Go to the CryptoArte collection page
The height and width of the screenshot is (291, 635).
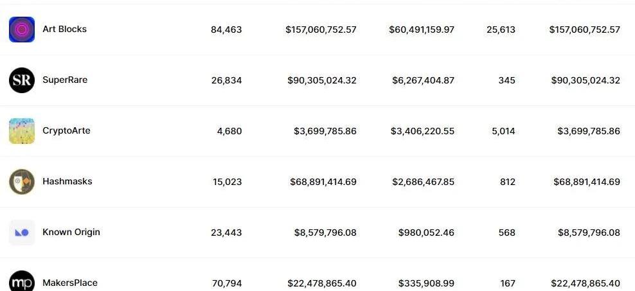(66, 131)
